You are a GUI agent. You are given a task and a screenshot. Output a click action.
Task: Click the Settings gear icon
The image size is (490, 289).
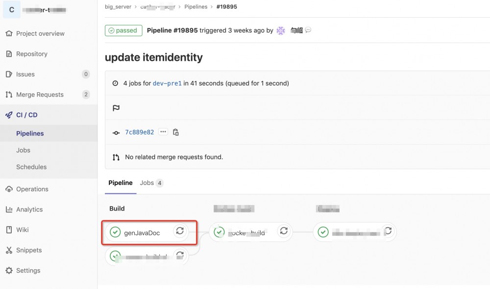tap(9, 270)
